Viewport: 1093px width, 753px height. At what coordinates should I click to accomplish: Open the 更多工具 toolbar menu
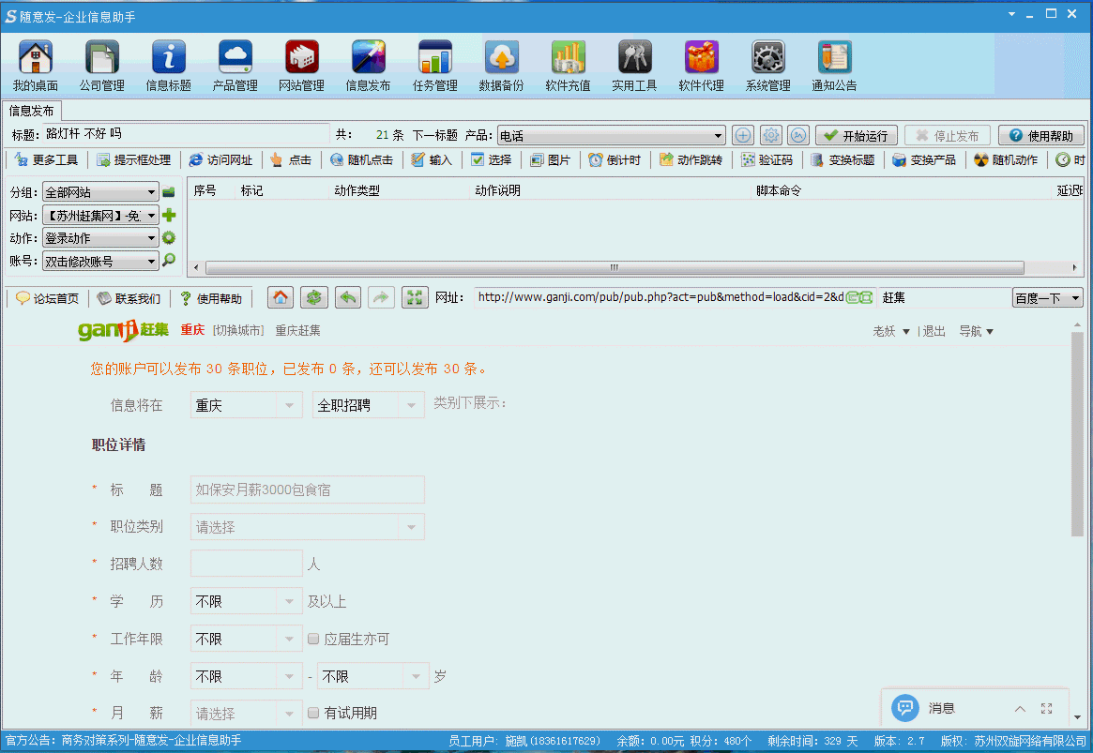pyautogui.click(x=47, y=159)
